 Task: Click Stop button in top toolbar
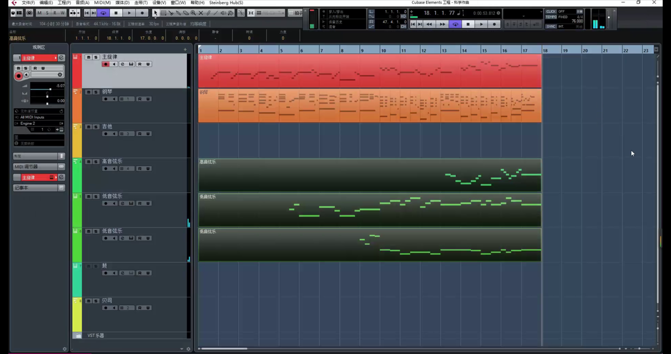[116, 13]
